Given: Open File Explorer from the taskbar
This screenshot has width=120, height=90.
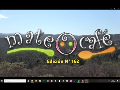Looking at the screenshot, I should (x=32, y=81).
